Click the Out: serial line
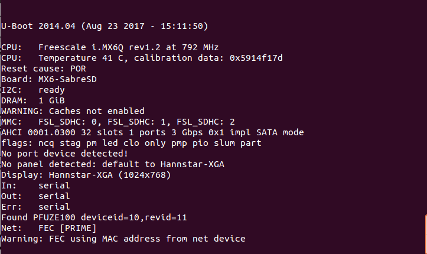Viewport: 427px width, 254px height. point(35,196)
